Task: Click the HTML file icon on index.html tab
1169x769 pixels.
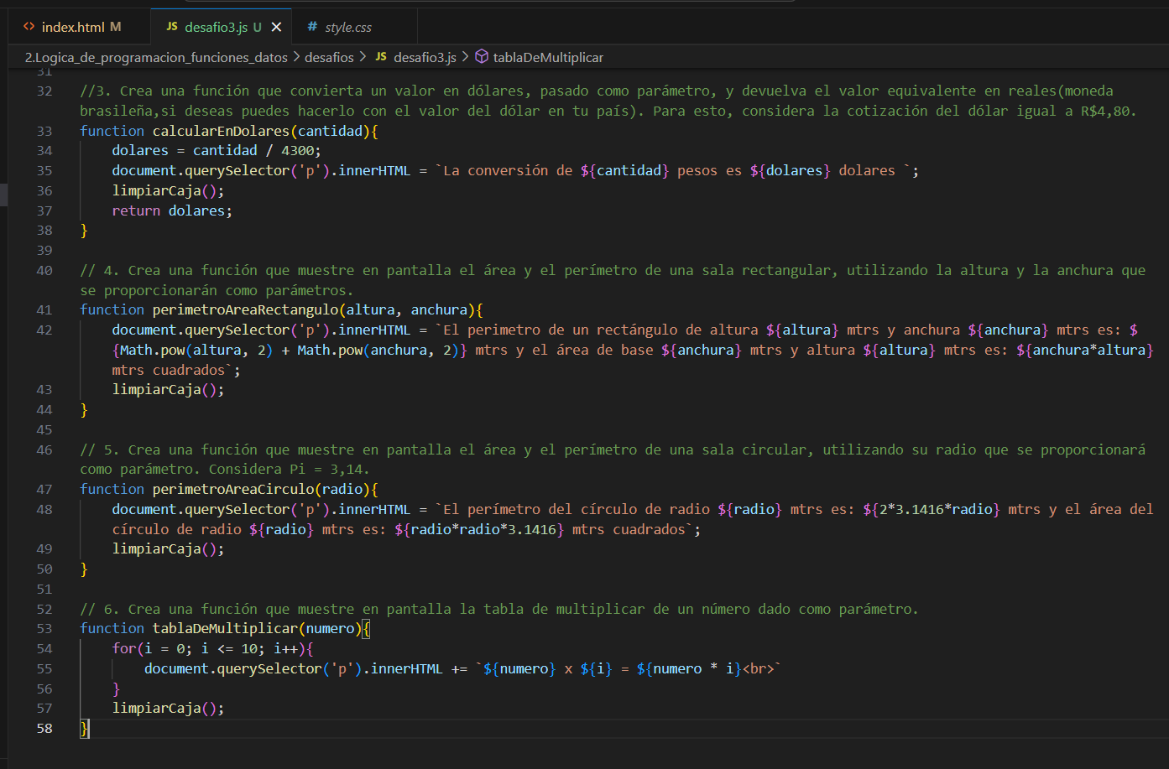Action: pyautogui.click(x=29, y=27)
